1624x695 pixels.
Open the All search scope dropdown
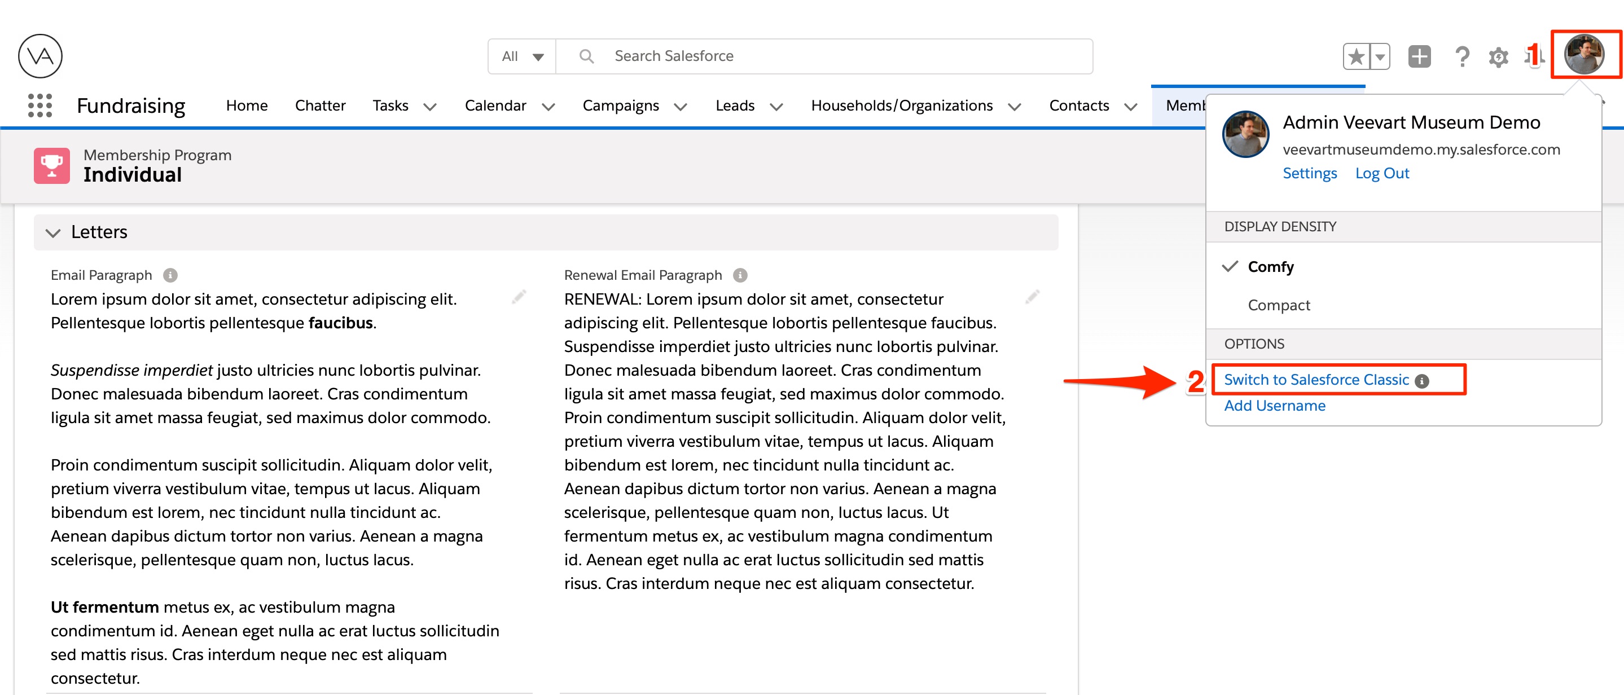click(521, 56)
